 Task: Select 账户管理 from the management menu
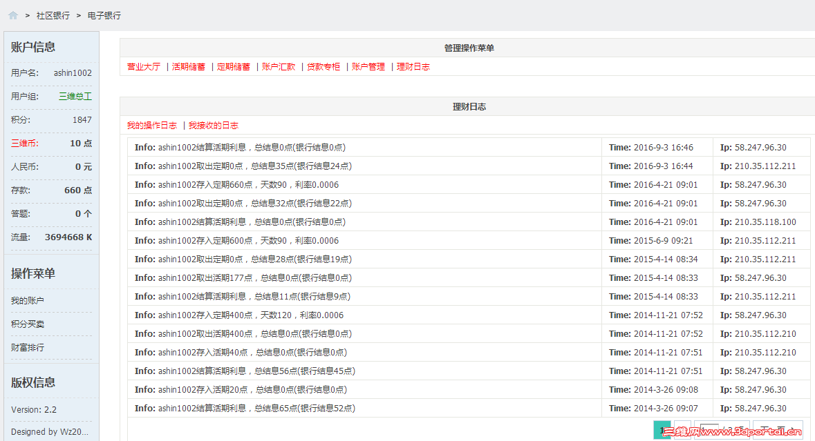tap(368, 67)
